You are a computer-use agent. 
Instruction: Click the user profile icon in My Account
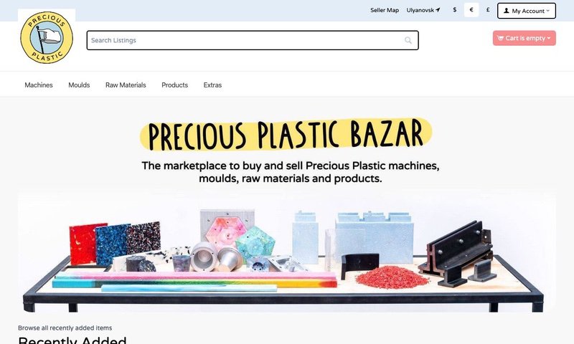pyautogui.click(x=507, y=11)
